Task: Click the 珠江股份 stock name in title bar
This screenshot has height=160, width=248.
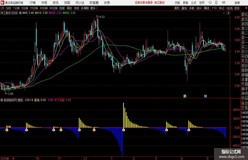Action: coord(160,3)
